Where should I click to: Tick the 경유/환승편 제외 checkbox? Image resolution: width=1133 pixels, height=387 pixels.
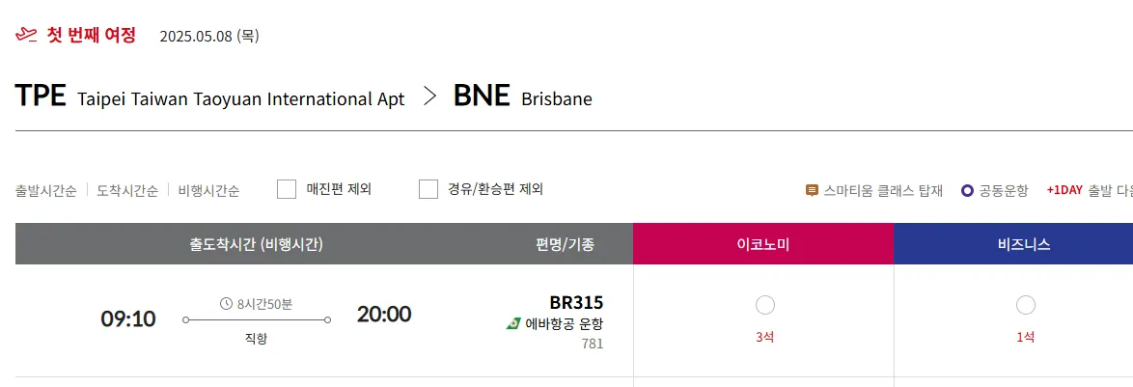428,189
